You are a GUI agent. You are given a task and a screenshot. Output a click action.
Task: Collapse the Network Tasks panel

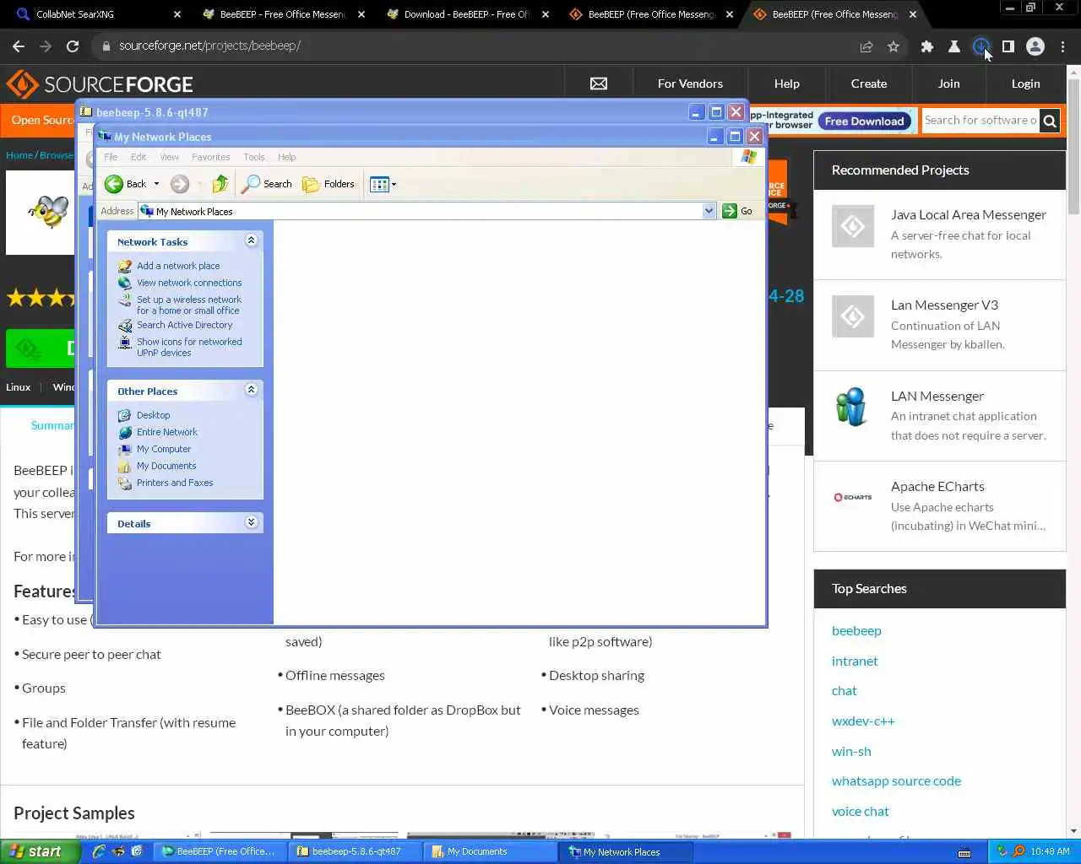[x=251, y=240]
